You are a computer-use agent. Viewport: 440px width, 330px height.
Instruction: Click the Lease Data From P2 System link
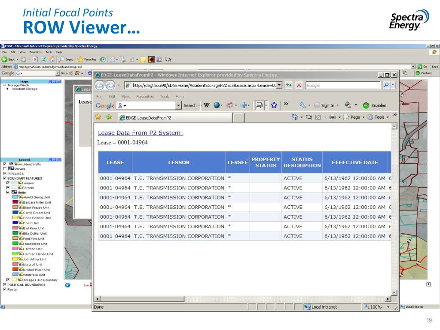pyautogui.click(x=141, y=133)
